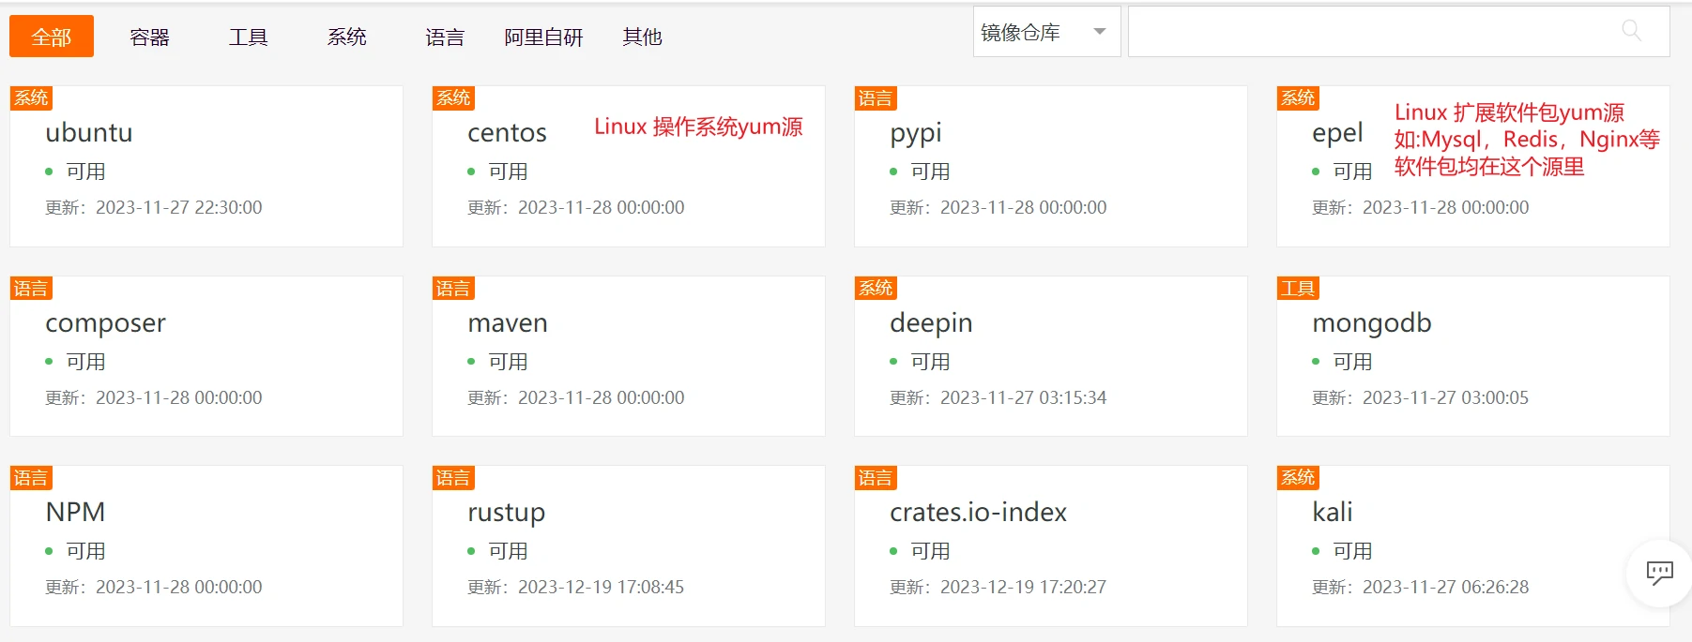This screenshot has height=642, width=1692.
Task: Click crates.io-index update time 2023-12-19 17:20:27
Action: 1023,587
